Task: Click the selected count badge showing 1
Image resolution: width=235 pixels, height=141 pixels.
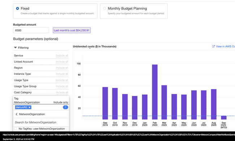Action: tap(65, 107)
